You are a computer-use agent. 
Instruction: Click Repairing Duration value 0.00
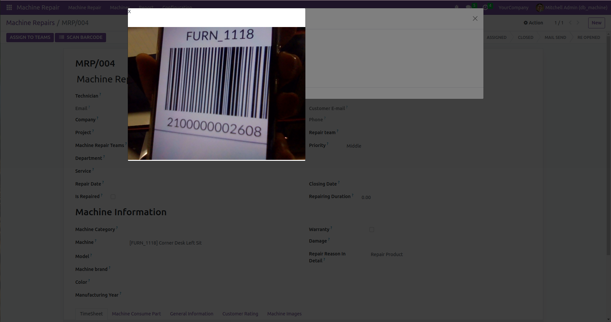pyautogui.click(x=366, y=197)
